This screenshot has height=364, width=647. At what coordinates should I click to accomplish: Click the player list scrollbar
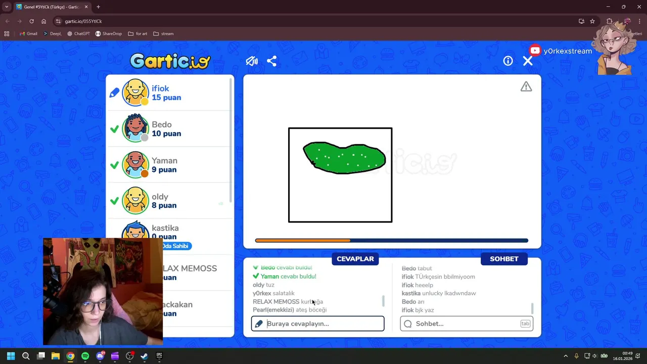[x=232, y=142]
